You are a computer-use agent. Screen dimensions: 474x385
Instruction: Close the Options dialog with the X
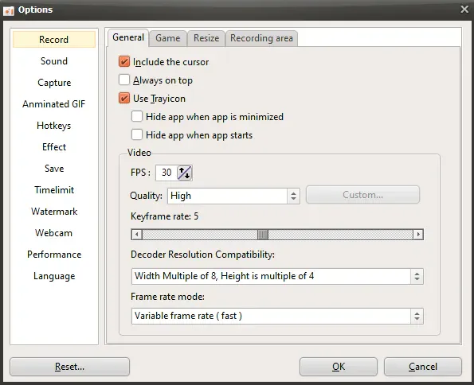[464, 10]
